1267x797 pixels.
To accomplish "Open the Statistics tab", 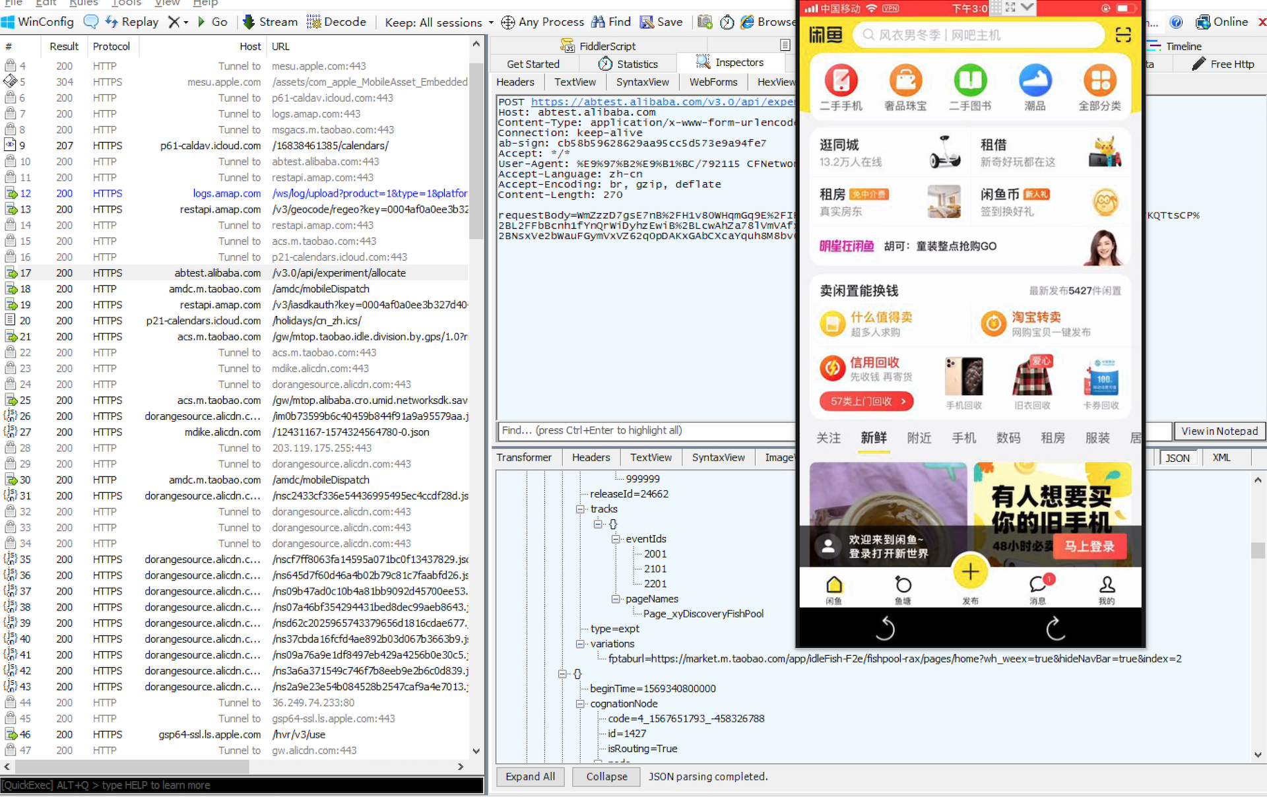I will tap(628, 64).
